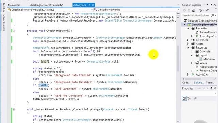
Task: Expand the References node
Action: click(188, 40)
